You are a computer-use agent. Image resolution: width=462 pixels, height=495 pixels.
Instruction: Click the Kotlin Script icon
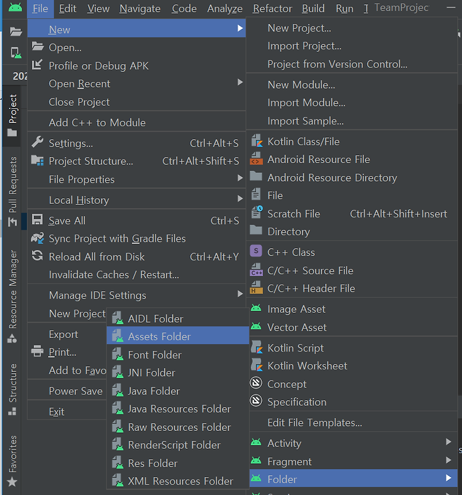tap(257, 347)
